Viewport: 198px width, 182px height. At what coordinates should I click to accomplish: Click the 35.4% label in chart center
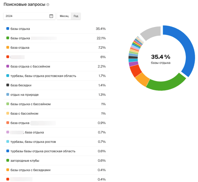pyautogui.click(x=161, y=57)
